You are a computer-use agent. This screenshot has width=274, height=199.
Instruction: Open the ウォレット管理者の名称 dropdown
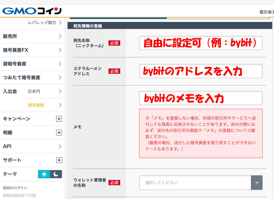(x=201, y=183)
